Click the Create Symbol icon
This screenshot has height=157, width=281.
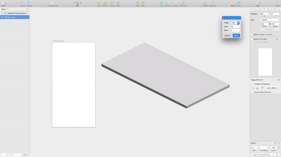[x=53, y=3]
